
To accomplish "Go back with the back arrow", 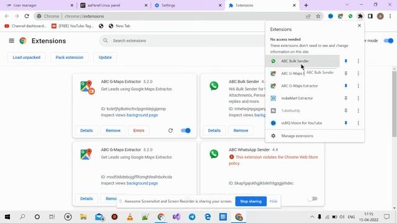I will click(x=7, y=16).
